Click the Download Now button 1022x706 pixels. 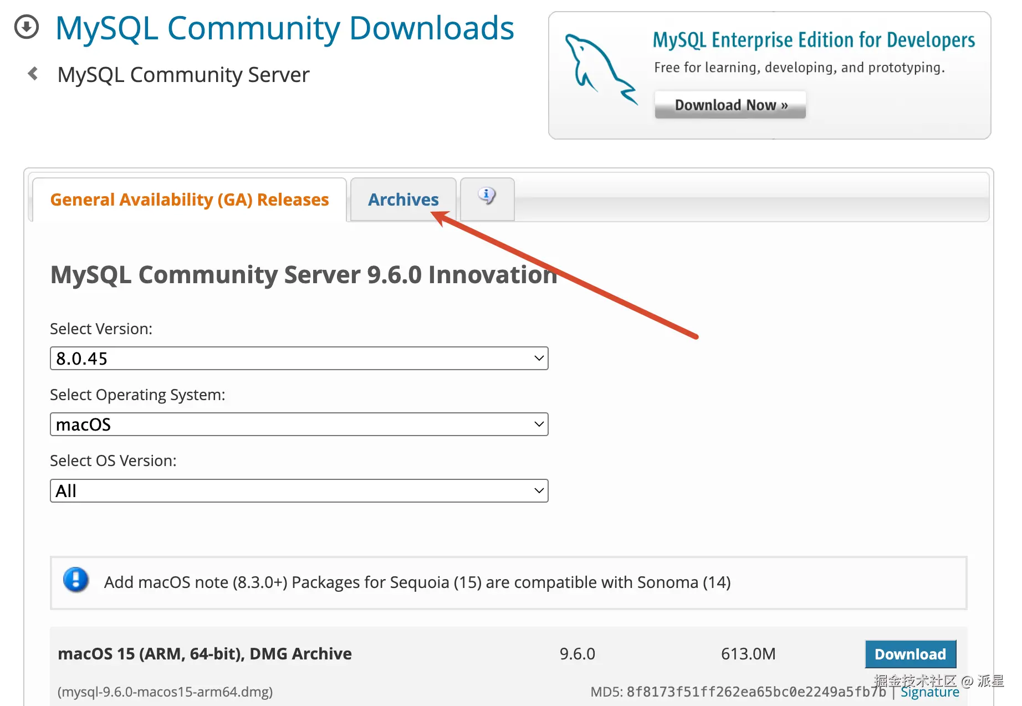(x=730, y=105)
